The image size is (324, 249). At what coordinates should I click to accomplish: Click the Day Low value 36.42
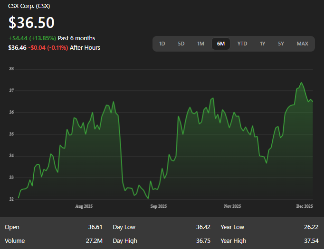tap(203, 227)
